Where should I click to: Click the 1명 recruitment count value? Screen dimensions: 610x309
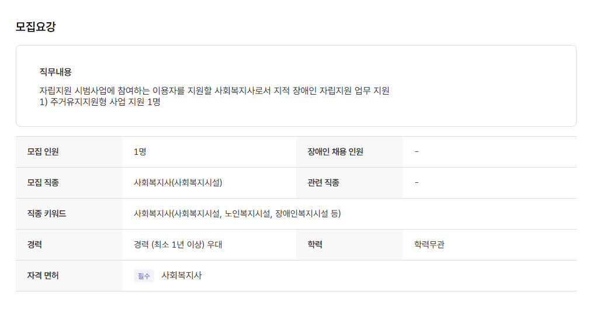140,152
